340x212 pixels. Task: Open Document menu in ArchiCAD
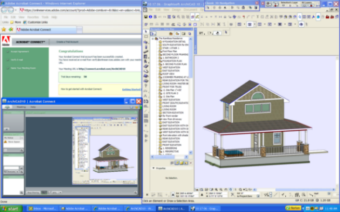190,10
